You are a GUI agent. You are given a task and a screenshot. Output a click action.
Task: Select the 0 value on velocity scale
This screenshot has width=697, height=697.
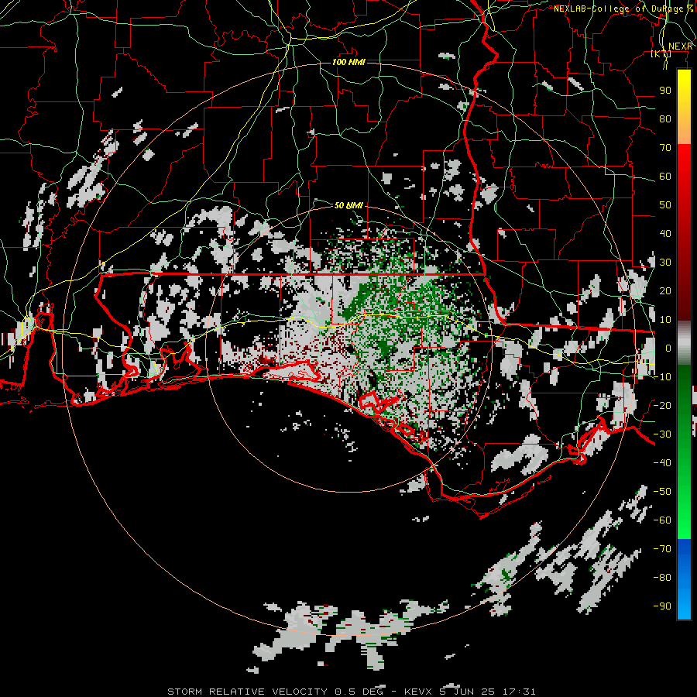pos(668,348)
